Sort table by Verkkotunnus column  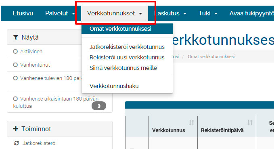(191, 122)
